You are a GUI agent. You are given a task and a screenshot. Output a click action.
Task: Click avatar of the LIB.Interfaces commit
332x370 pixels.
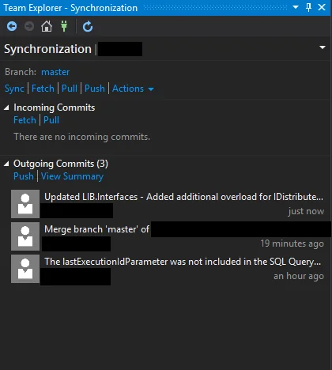(x=25, y=204)
